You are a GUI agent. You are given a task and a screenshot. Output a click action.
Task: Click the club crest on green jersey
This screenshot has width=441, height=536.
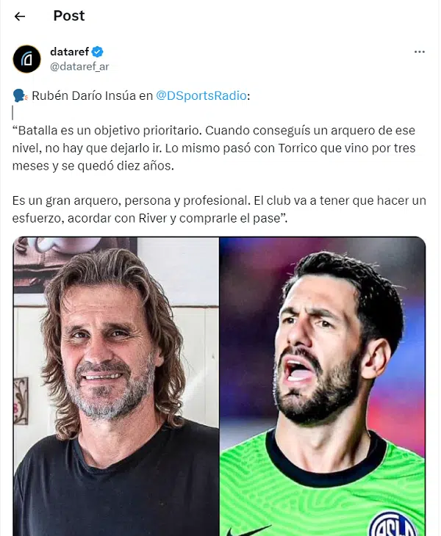click(395, 525)
